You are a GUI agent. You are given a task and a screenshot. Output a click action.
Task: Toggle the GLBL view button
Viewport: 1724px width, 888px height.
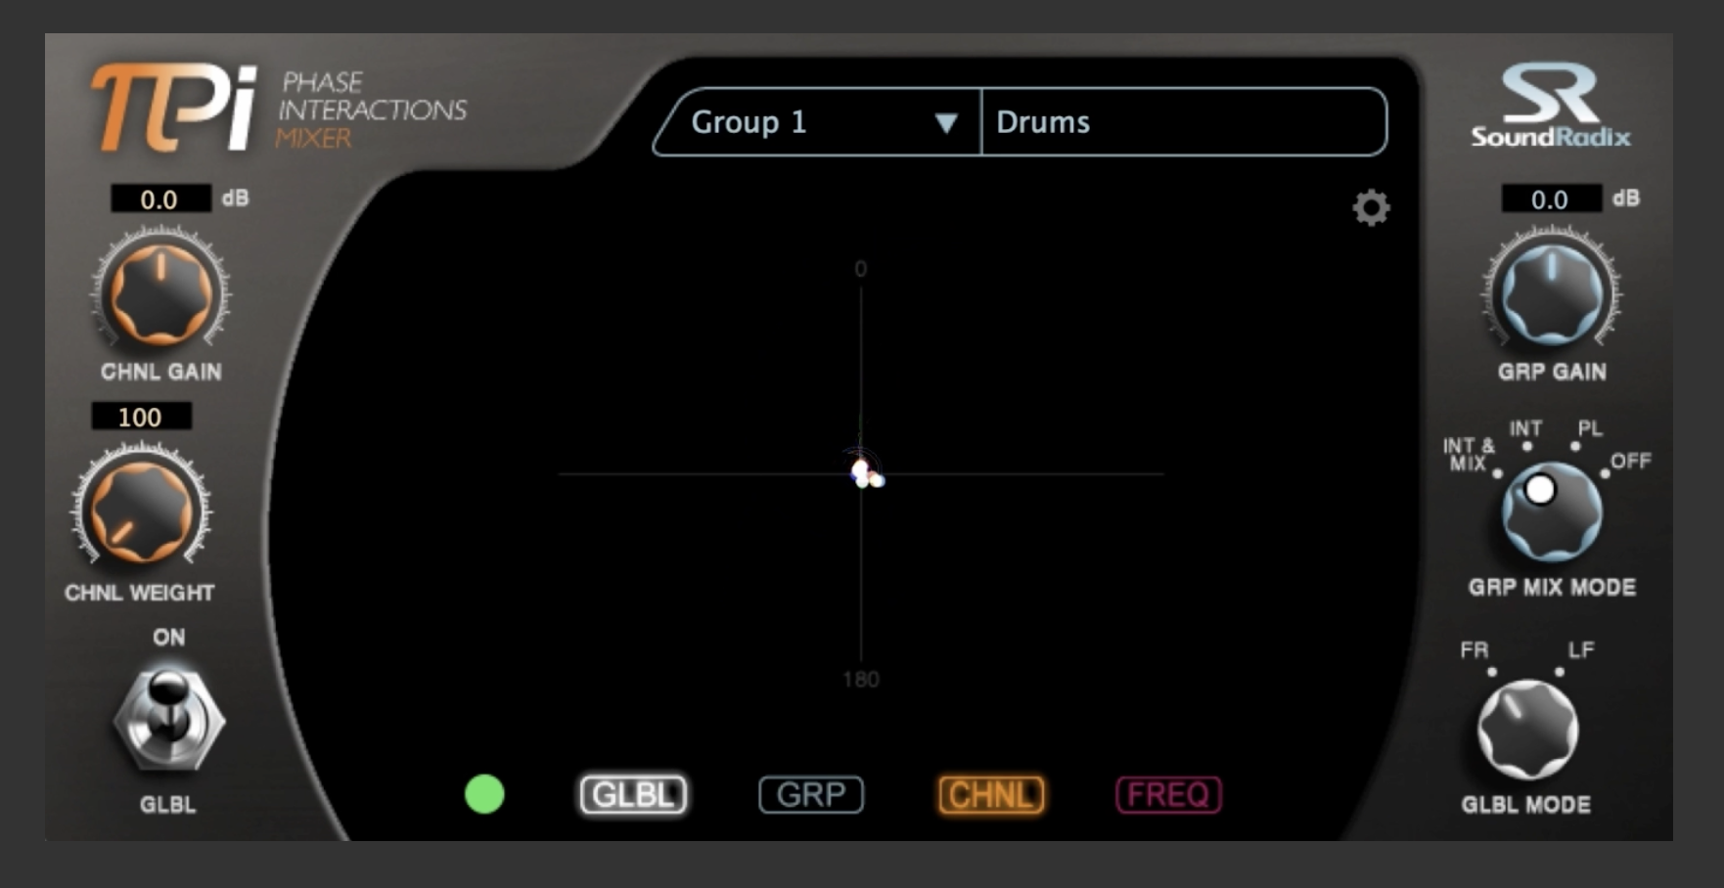[634, 795]
